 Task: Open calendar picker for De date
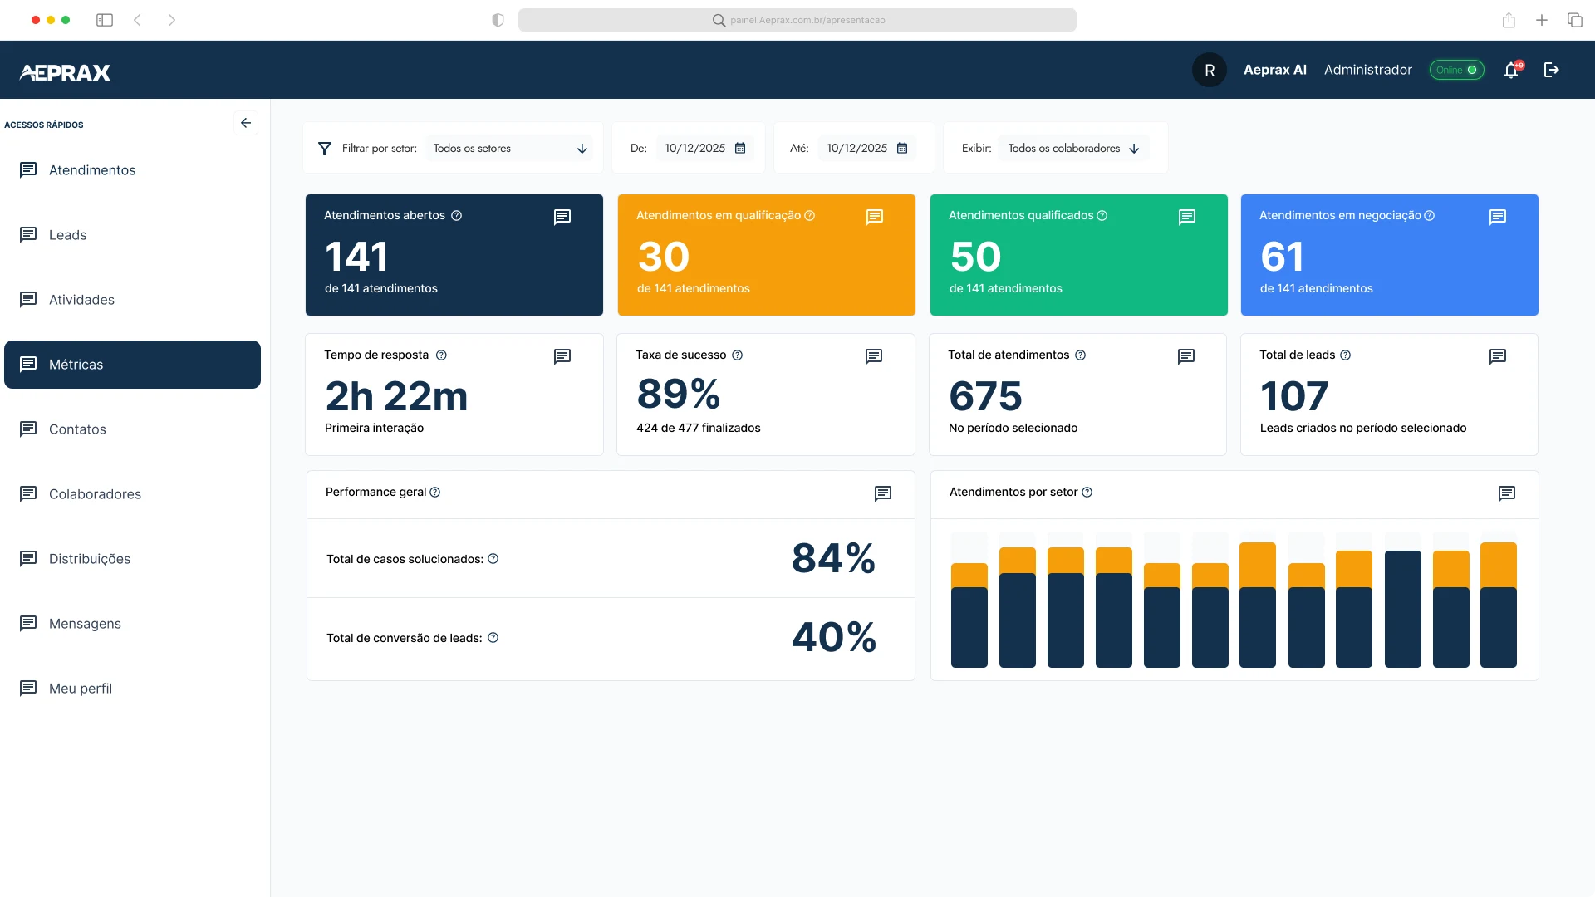(740, 148)
